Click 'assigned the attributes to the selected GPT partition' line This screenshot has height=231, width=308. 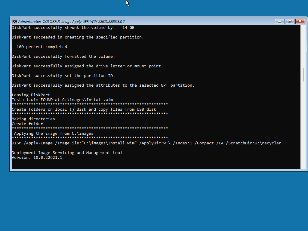103,85
